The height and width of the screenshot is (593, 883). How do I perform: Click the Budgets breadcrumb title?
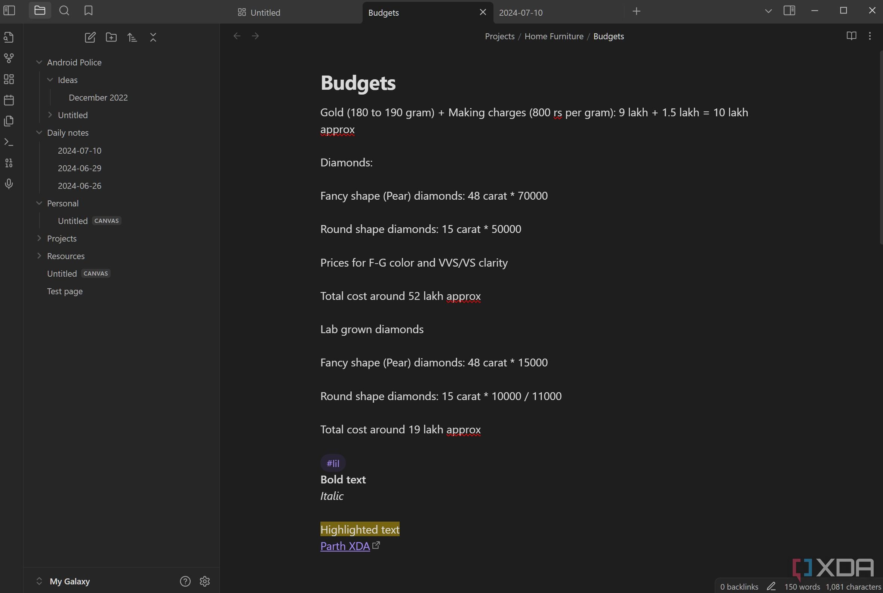[609, 36]
